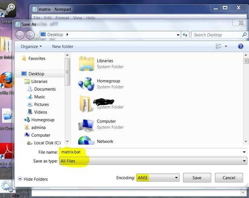Screen dimensions: 249x198
Task: Click the refresh button beside the address bar
Action: (x=185, y=35)
